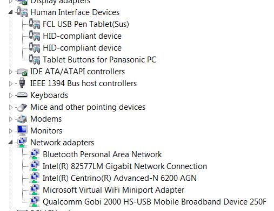The height and width of the screenshot is (211, 274).
Task: Click the Keyboards category icon
Action: [x=22, y=95]
